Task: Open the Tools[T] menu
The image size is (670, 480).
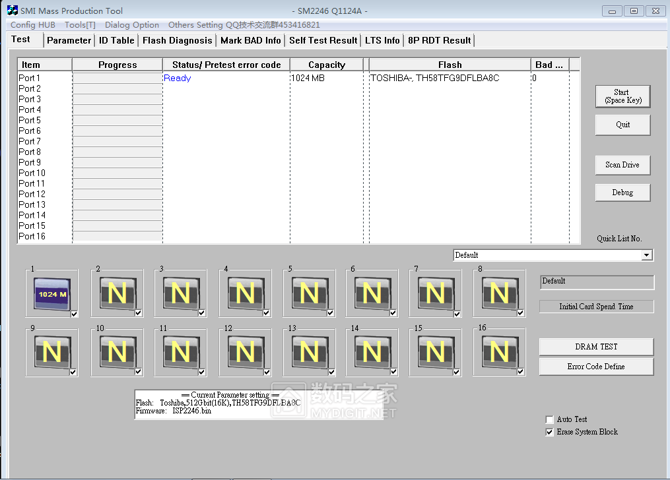Action: click(x=80, y=25)
